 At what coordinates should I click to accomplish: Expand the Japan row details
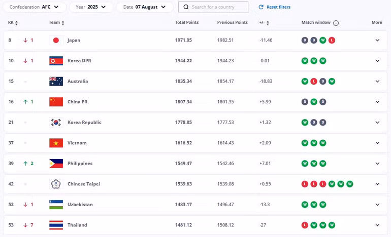pos(377,40)
